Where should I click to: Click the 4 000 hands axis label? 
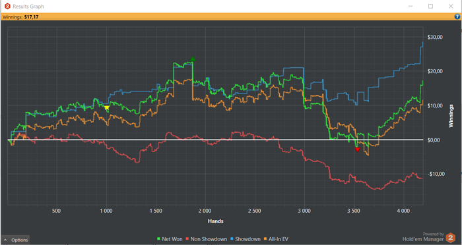pos(403,211)
